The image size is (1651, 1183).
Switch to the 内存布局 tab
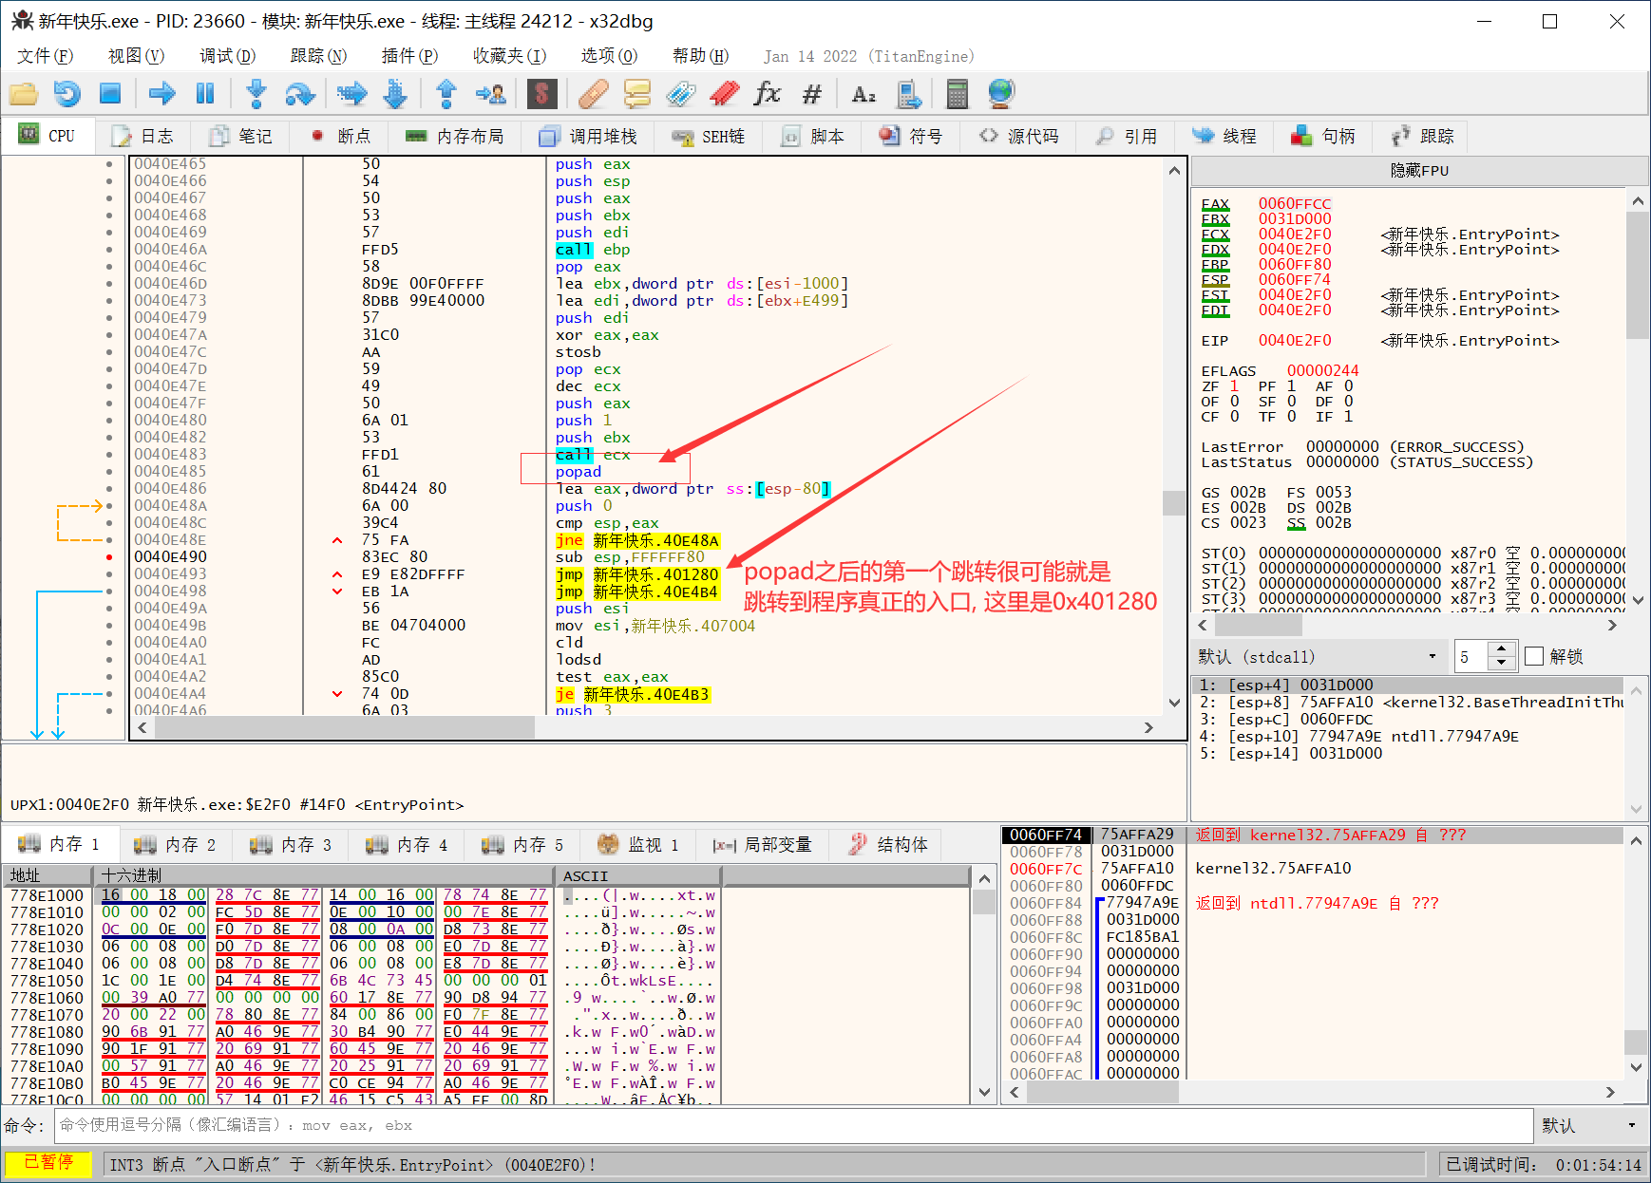454,137
